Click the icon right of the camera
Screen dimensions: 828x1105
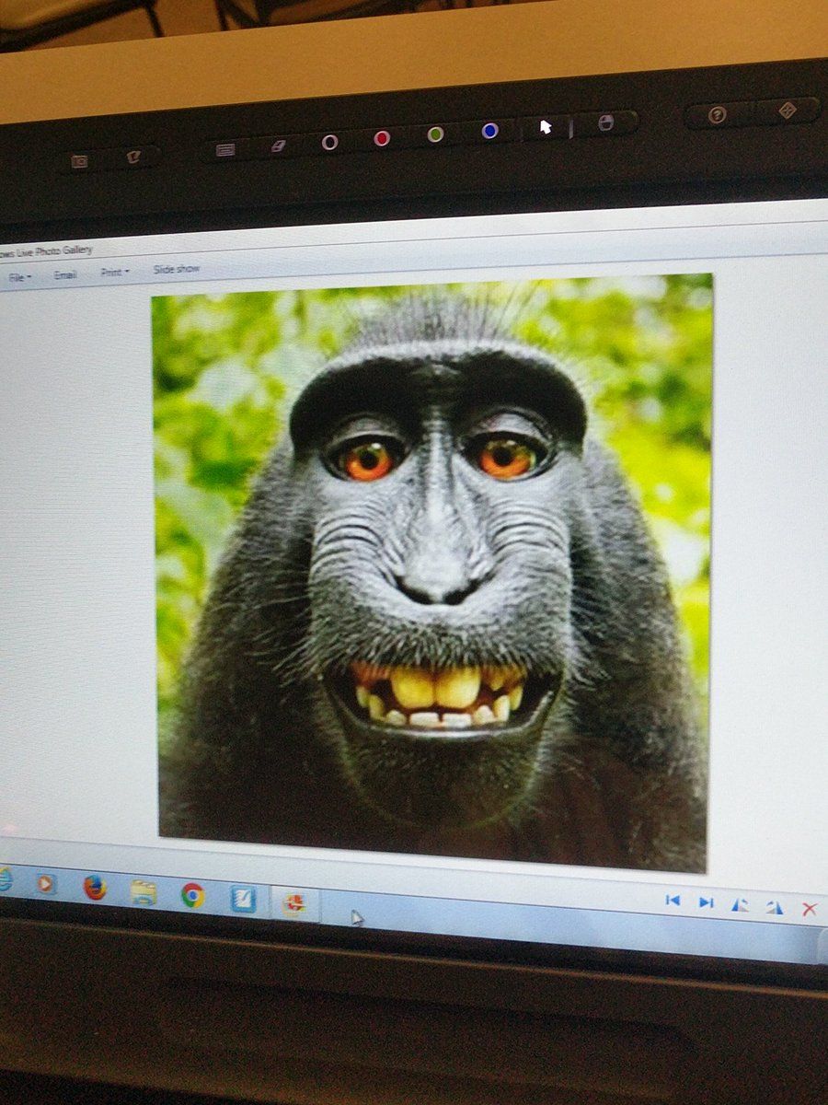pos(133,157)
